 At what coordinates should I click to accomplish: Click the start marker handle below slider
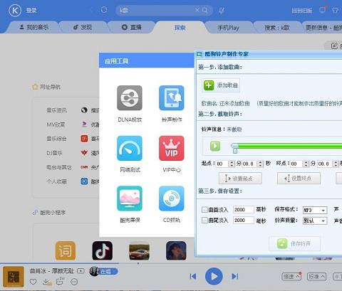coord(235,151)
